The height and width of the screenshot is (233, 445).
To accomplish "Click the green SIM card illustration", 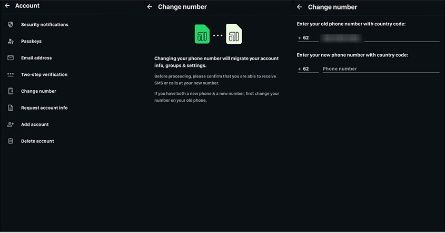I will click(x=202, y=34).
